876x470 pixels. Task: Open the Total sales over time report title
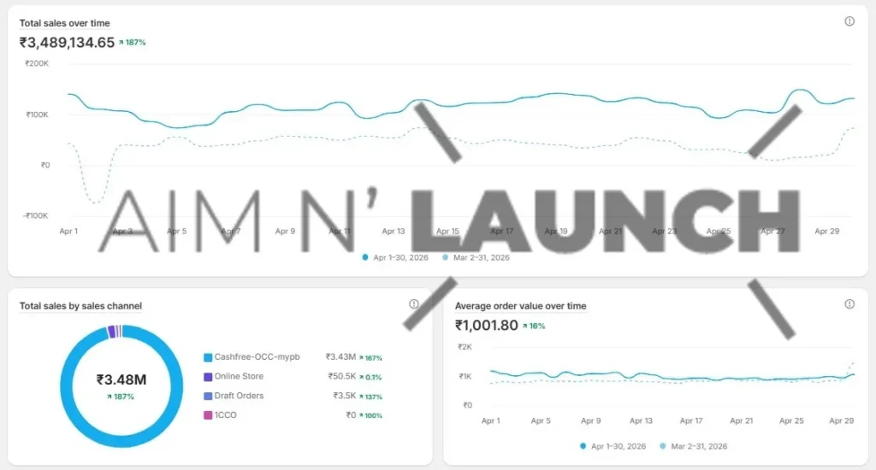click(x=64, y=23)
